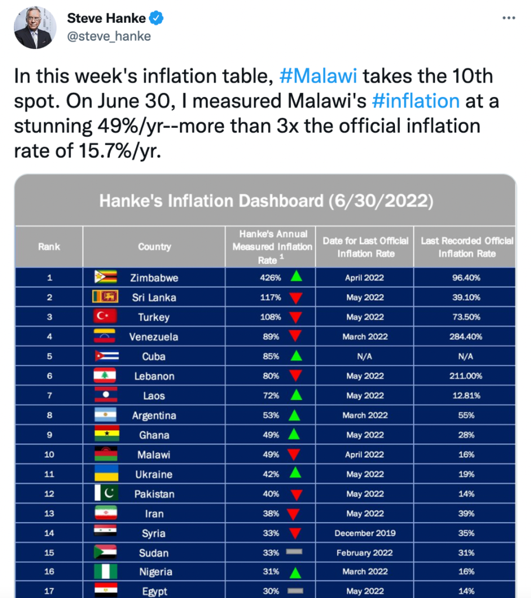Click Steve Hanke's profile picture
The width and height of the screenshot is (531, 598).
coord(35,27)
